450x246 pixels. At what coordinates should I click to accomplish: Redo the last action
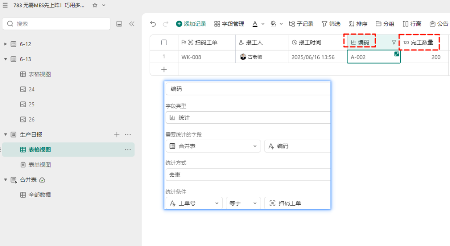coord(166,24)
